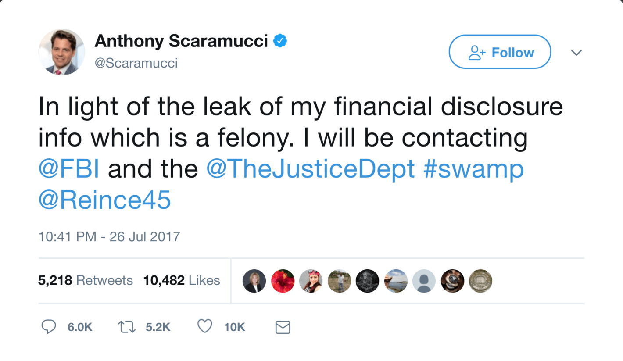Screen dimensions: 623x361
Task: Click the red hibiscus flower avatar
Action: pos(283,281)
